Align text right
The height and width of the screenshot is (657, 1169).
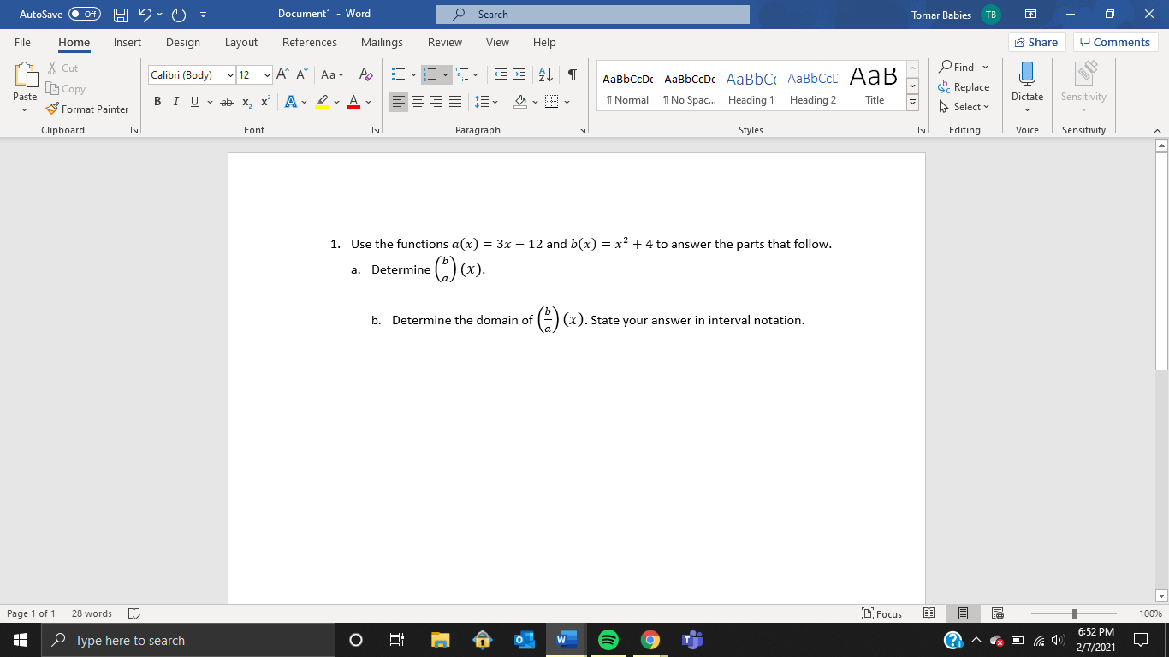pos(436,103)
